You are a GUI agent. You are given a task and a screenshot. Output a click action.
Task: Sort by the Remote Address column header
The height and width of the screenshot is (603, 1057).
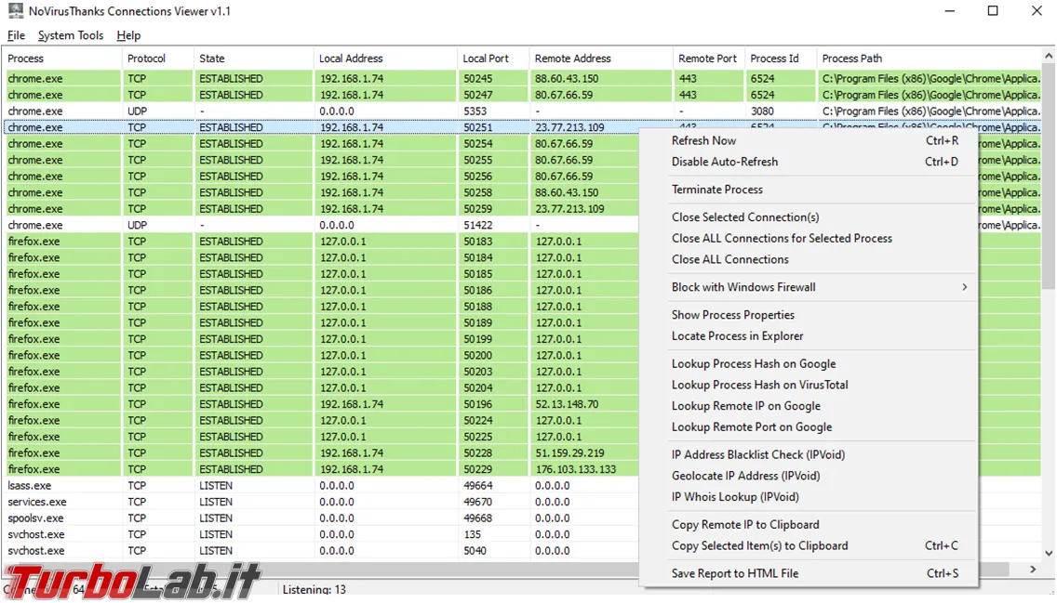[x=601, y=59]
